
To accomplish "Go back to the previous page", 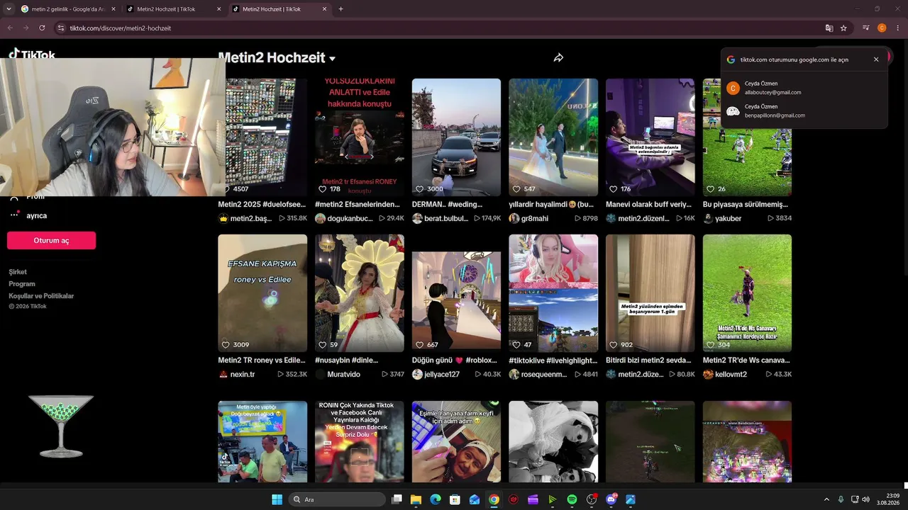I will coord(10,28).
